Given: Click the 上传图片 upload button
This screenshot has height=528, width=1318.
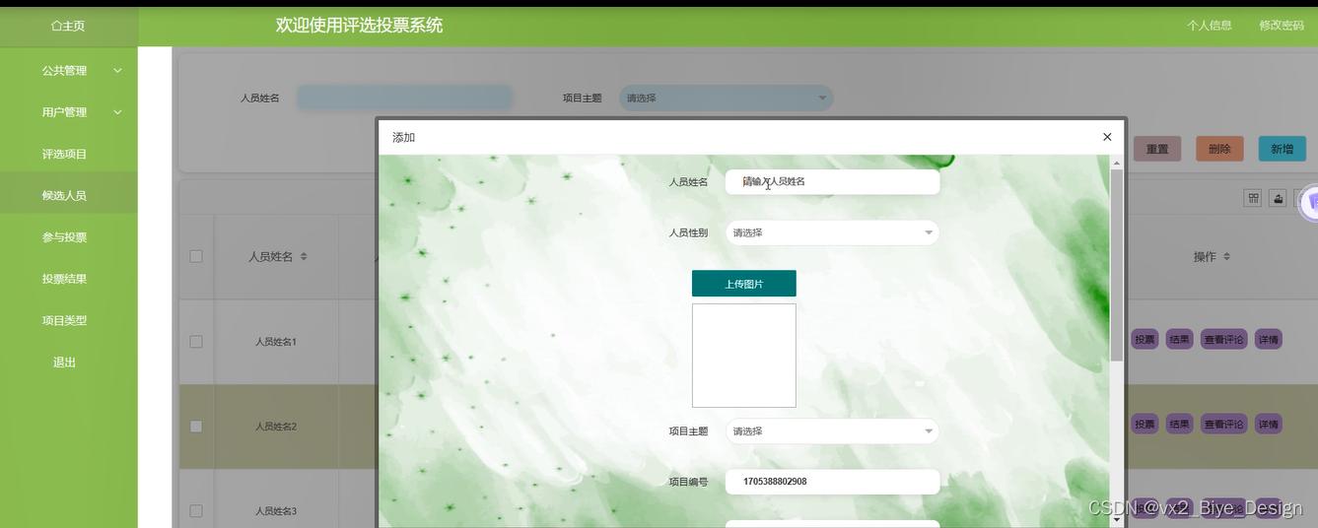Looking at the screenshot, I should [743, 284].
